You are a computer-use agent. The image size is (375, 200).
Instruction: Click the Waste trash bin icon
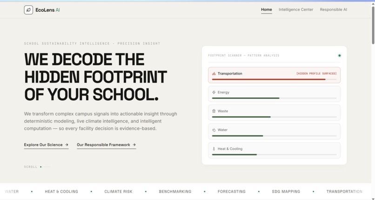click(x=214, y=111)
